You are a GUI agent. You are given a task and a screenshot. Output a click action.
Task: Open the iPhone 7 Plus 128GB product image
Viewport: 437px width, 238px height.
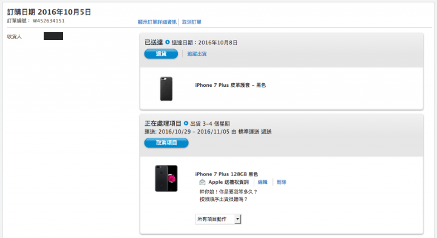[166, 178]
